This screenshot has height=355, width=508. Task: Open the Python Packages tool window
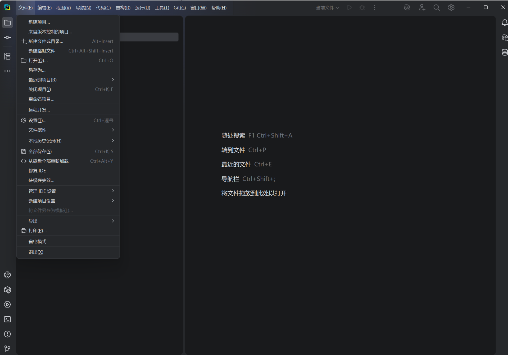click(x=7, y=290)
